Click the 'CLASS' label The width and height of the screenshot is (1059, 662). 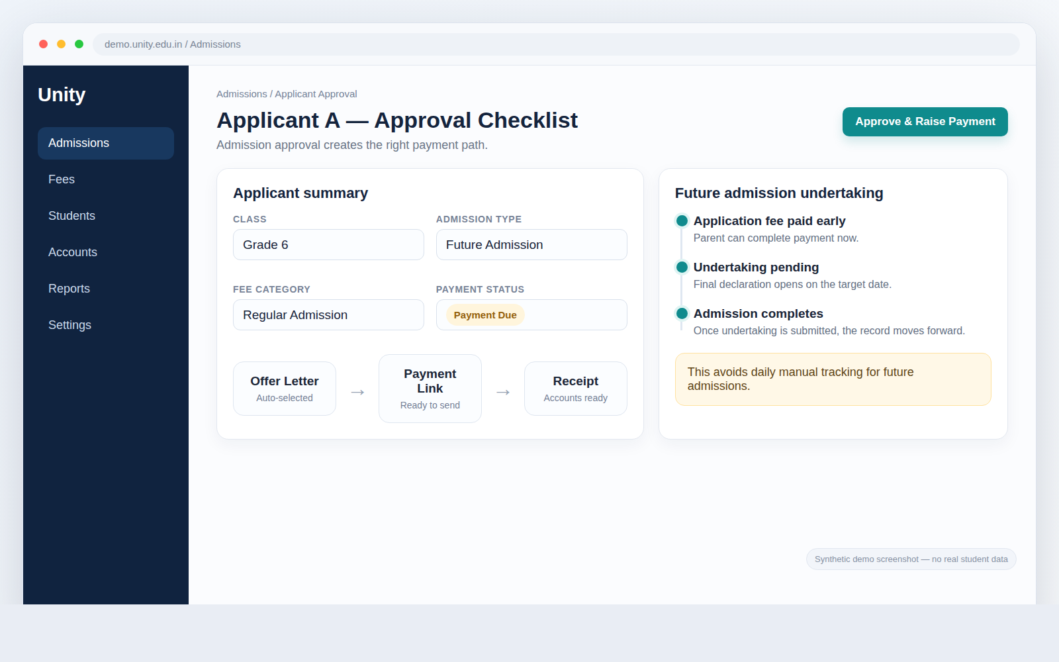pyautogui.click(x=250, y=219)
